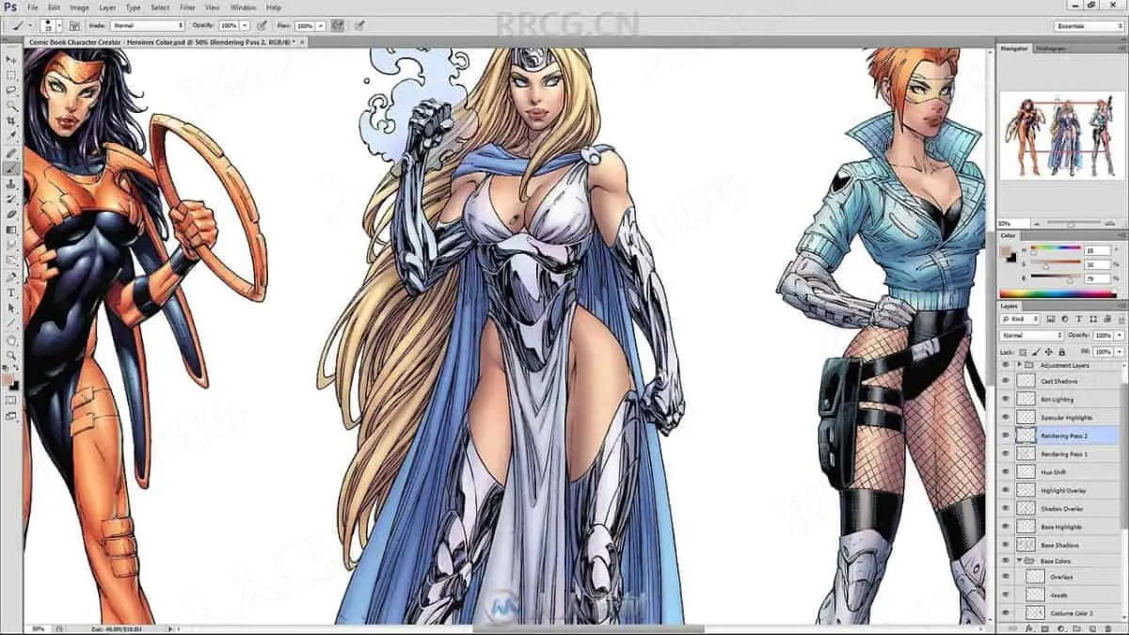Screen dimensions: 1129x635
Task: Open the Filter menu
Action: click(188, 8)
